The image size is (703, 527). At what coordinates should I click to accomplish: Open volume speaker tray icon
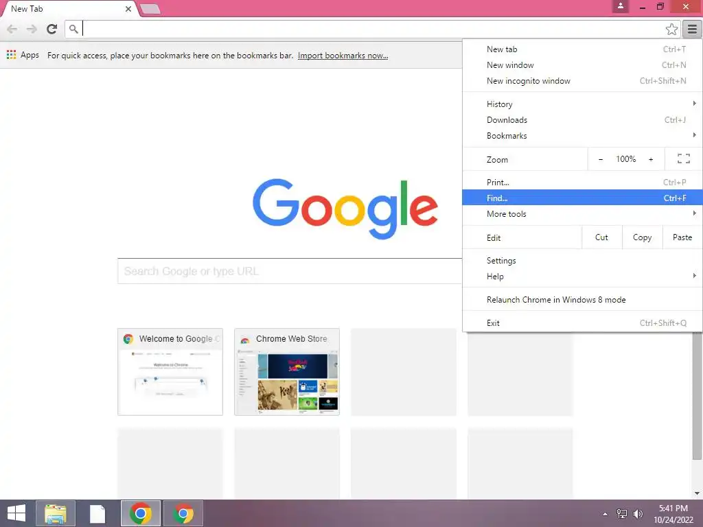pyautogui.click(x=638, y=514)
